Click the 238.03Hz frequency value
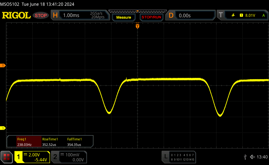 [x=24, y=145]
